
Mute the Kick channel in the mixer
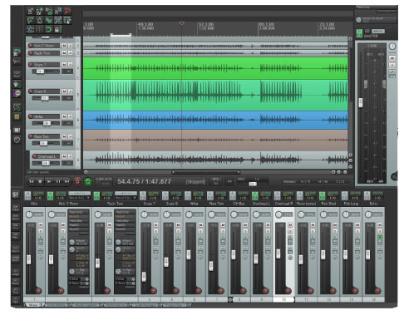coord(41,225)
